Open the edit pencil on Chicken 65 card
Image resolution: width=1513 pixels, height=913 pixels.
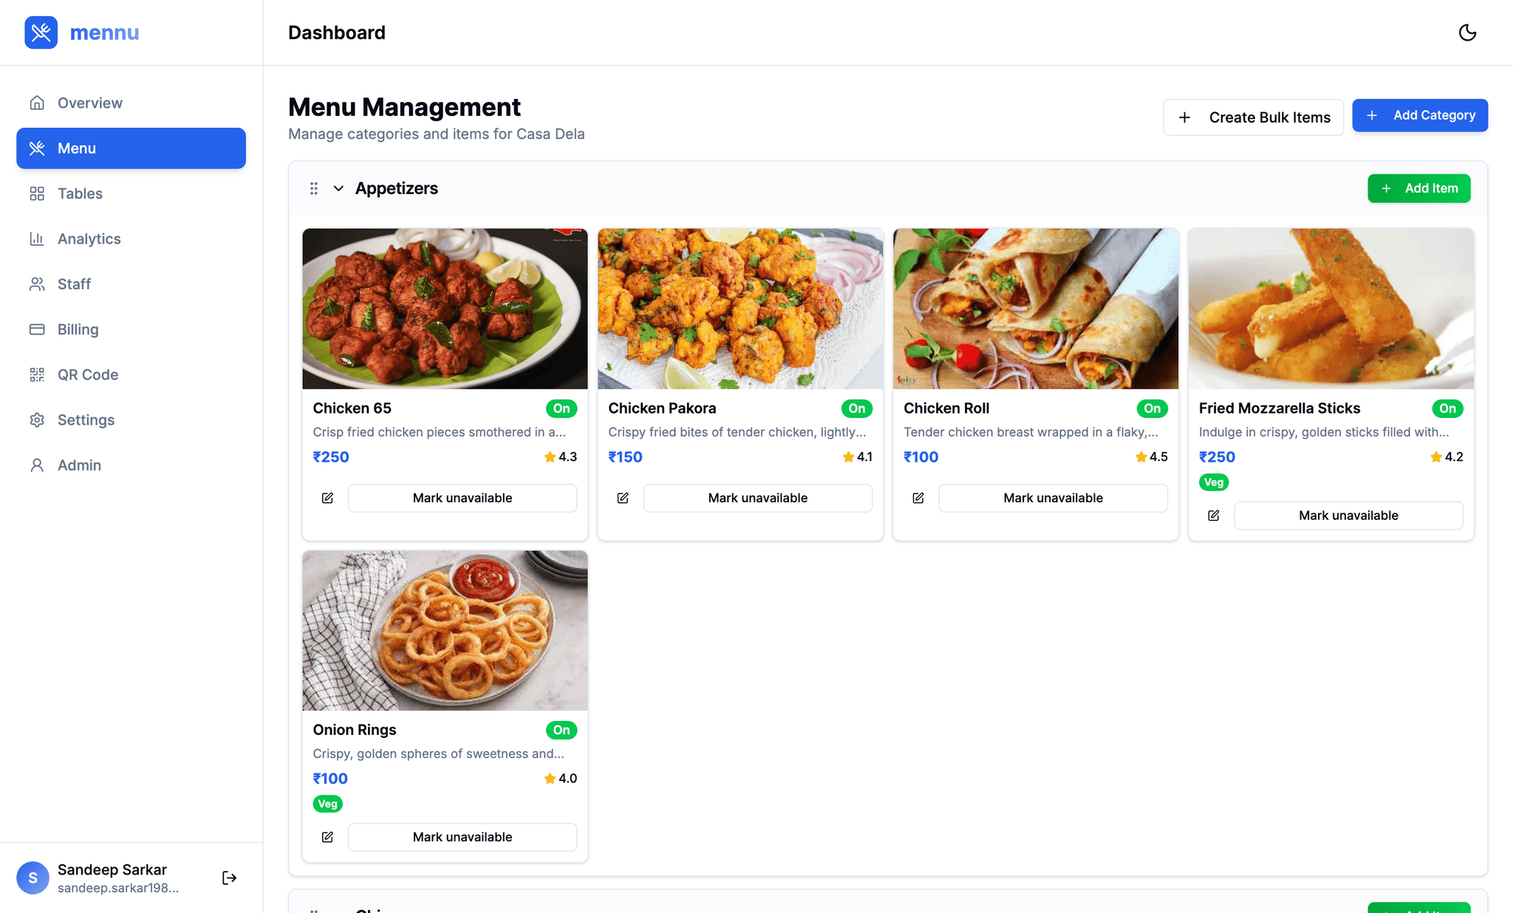point(327,498)
